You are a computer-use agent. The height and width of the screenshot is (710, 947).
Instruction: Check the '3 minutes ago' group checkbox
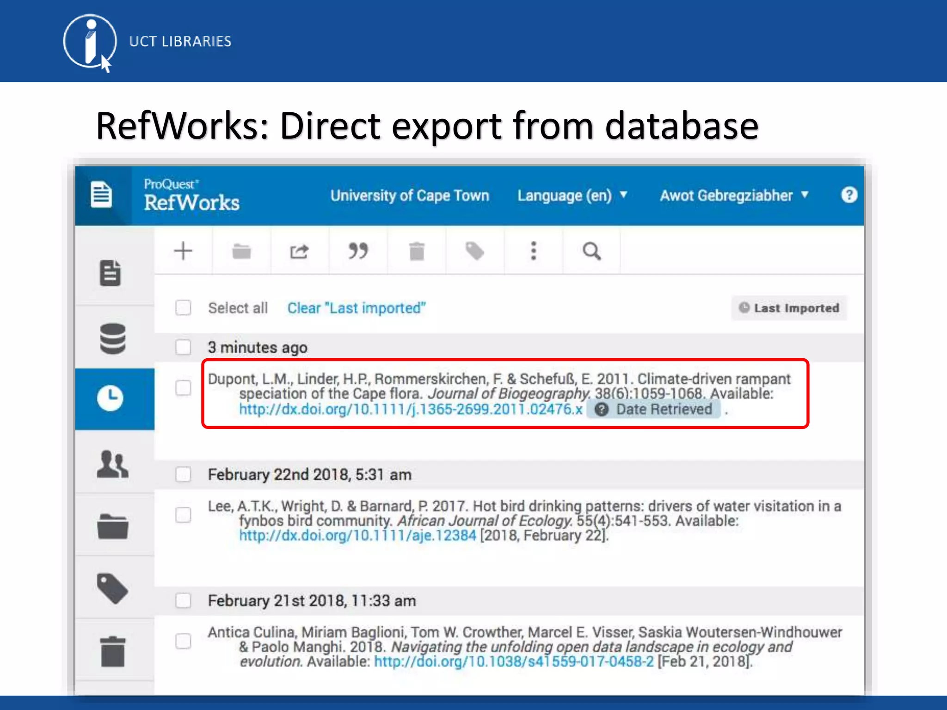click(x=184, y=347)
